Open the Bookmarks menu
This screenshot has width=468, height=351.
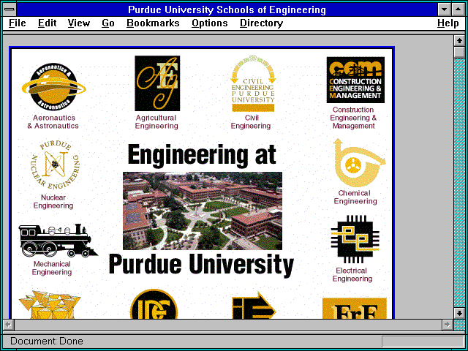click(153, 23)
